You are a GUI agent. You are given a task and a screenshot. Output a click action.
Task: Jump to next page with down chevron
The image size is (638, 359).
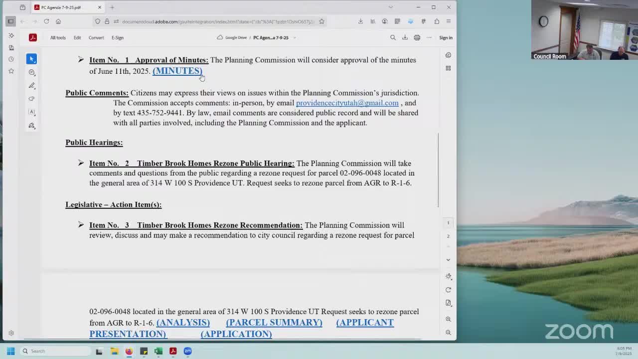448,260
